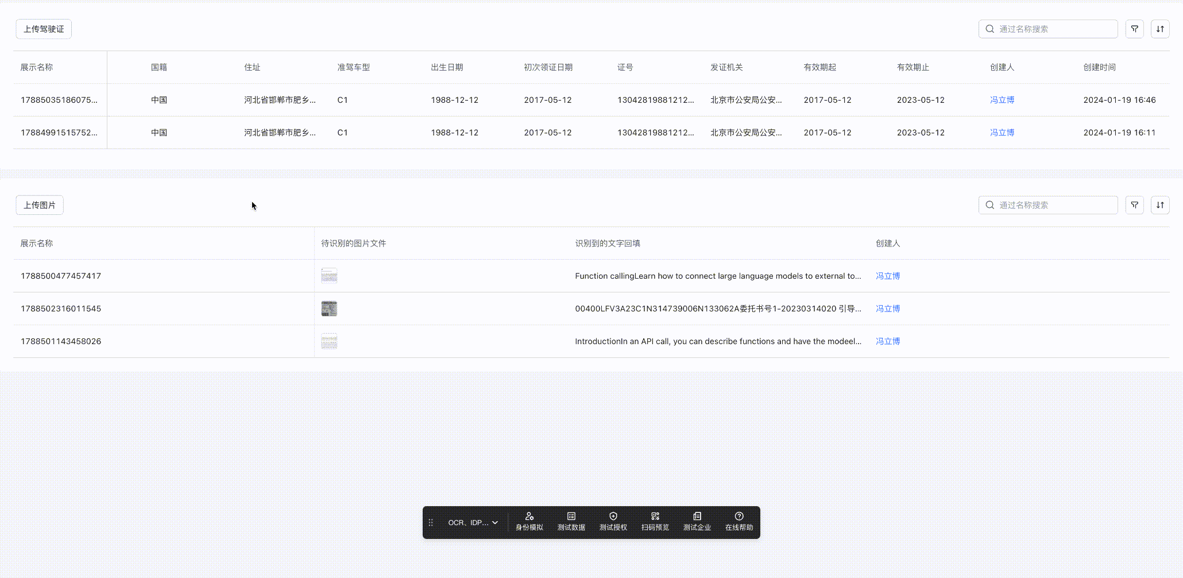
Task: Click the 有效期止 column header
Action: [x=913, y=67]
